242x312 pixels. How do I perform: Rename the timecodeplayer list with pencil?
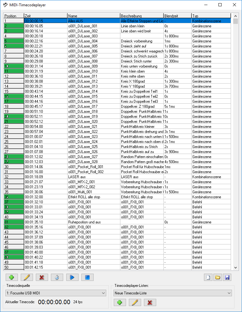point(135,303)
